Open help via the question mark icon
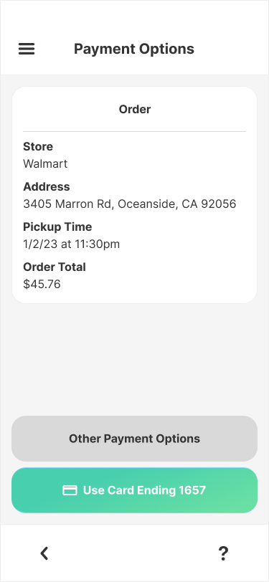 tap(223, 553)
